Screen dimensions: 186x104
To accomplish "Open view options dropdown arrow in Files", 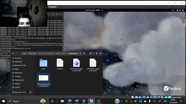I will (93, 53).
